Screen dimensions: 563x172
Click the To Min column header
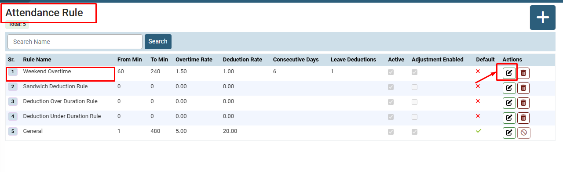coord(159,60)
